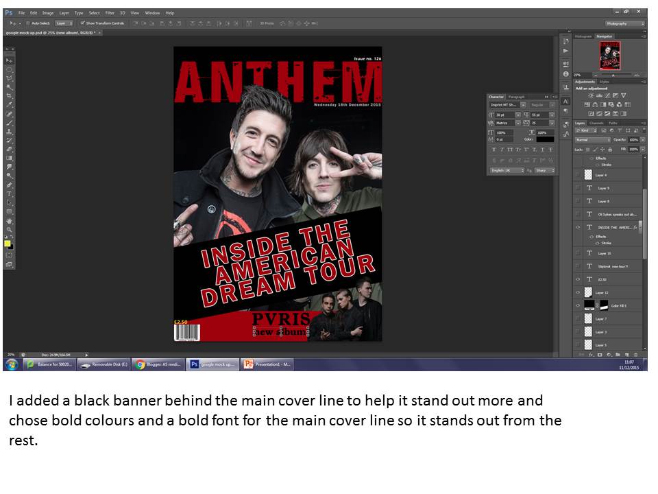658x494 pixels.
Task: Select the Path Selection tool
Action: [x=9, y=202]
